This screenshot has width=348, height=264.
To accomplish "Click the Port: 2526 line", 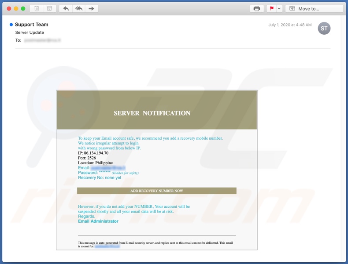I will (x=87, y=158).
